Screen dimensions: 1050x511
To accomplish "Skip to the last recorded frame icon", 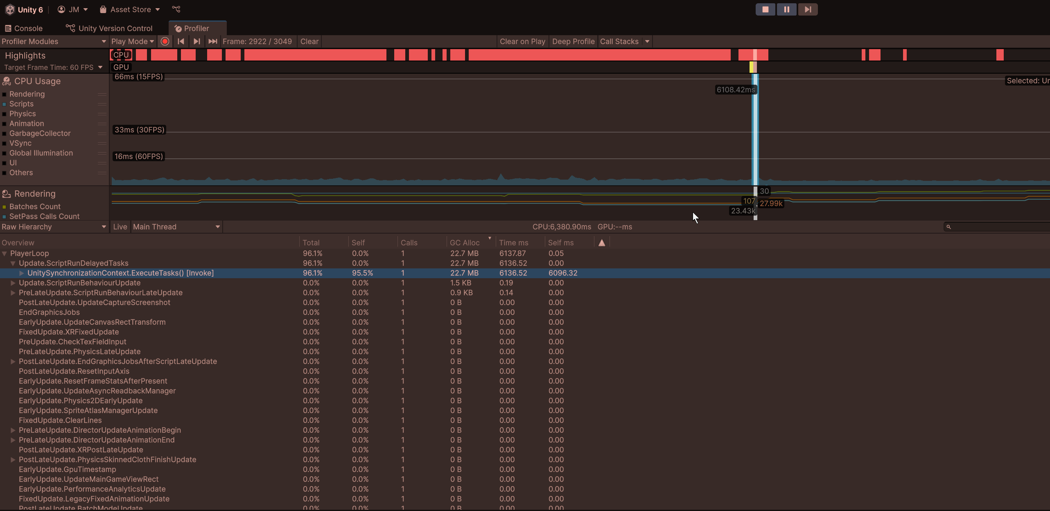I will 212,41.
